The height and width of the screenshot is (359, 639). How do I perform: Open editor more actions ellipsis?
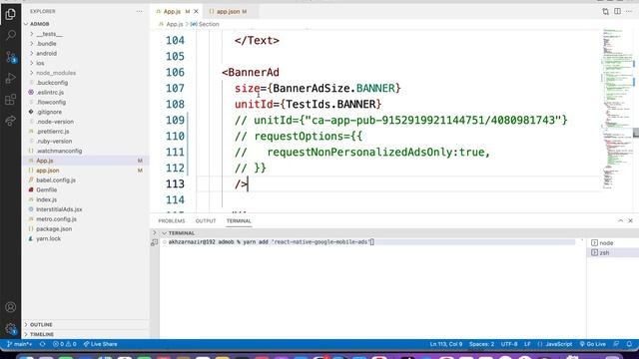click(x=629, y=11)
